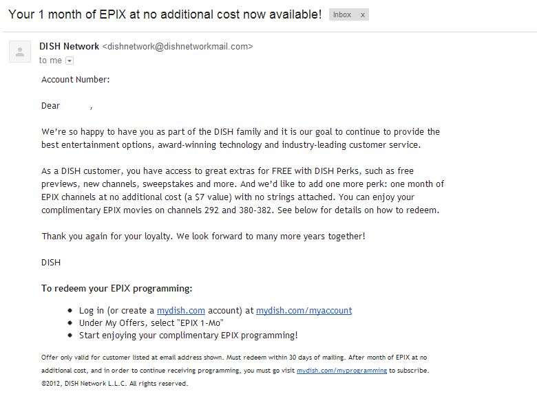Viewport: 537px width, 416px height.
Task: Expand the 'to me' details dropdown
Action: point(70,61)
